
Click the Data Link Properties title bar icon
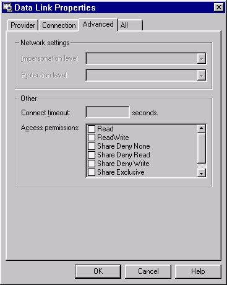pos(7,7)
